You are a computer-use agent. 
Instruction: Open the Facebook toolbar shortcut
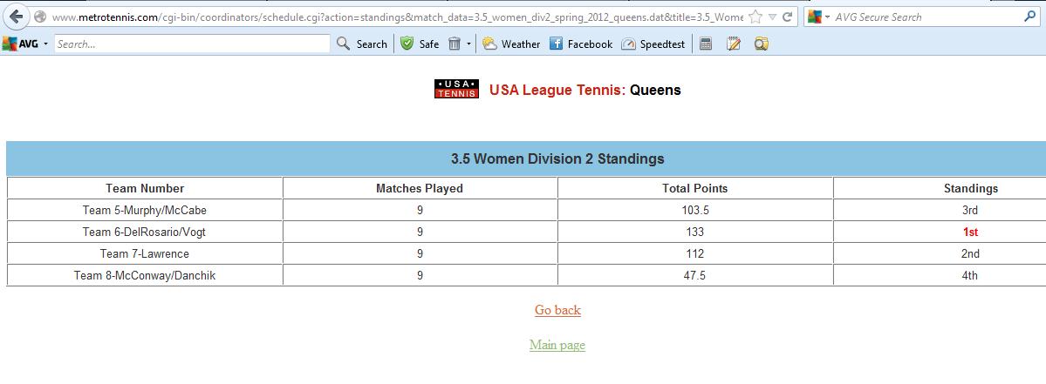[x=580, y=44]
